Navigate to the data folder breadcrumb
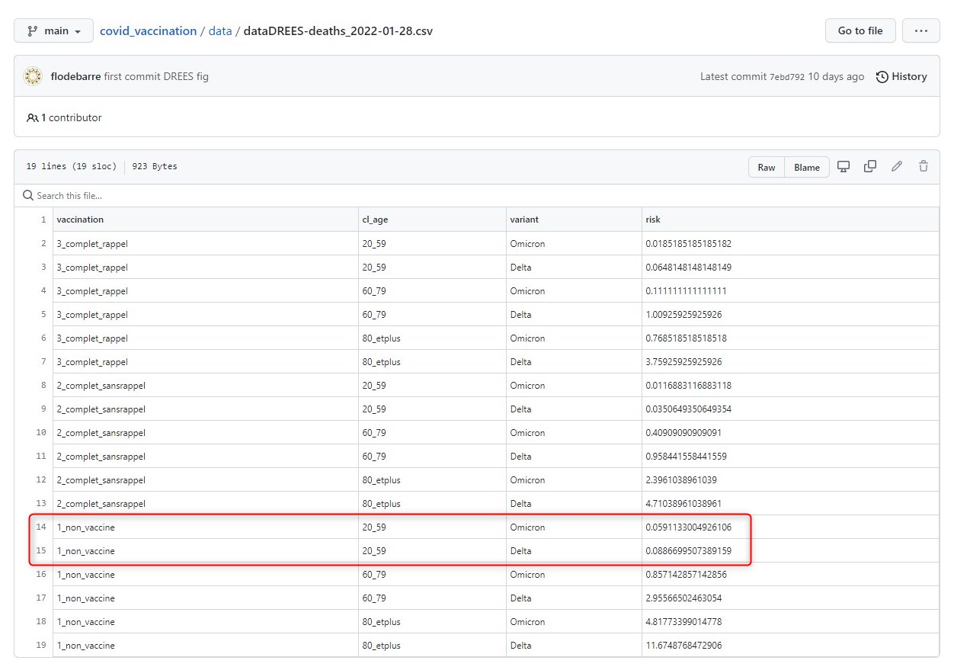This screenshot has height=670, width=954. click(x=220, y=31)
